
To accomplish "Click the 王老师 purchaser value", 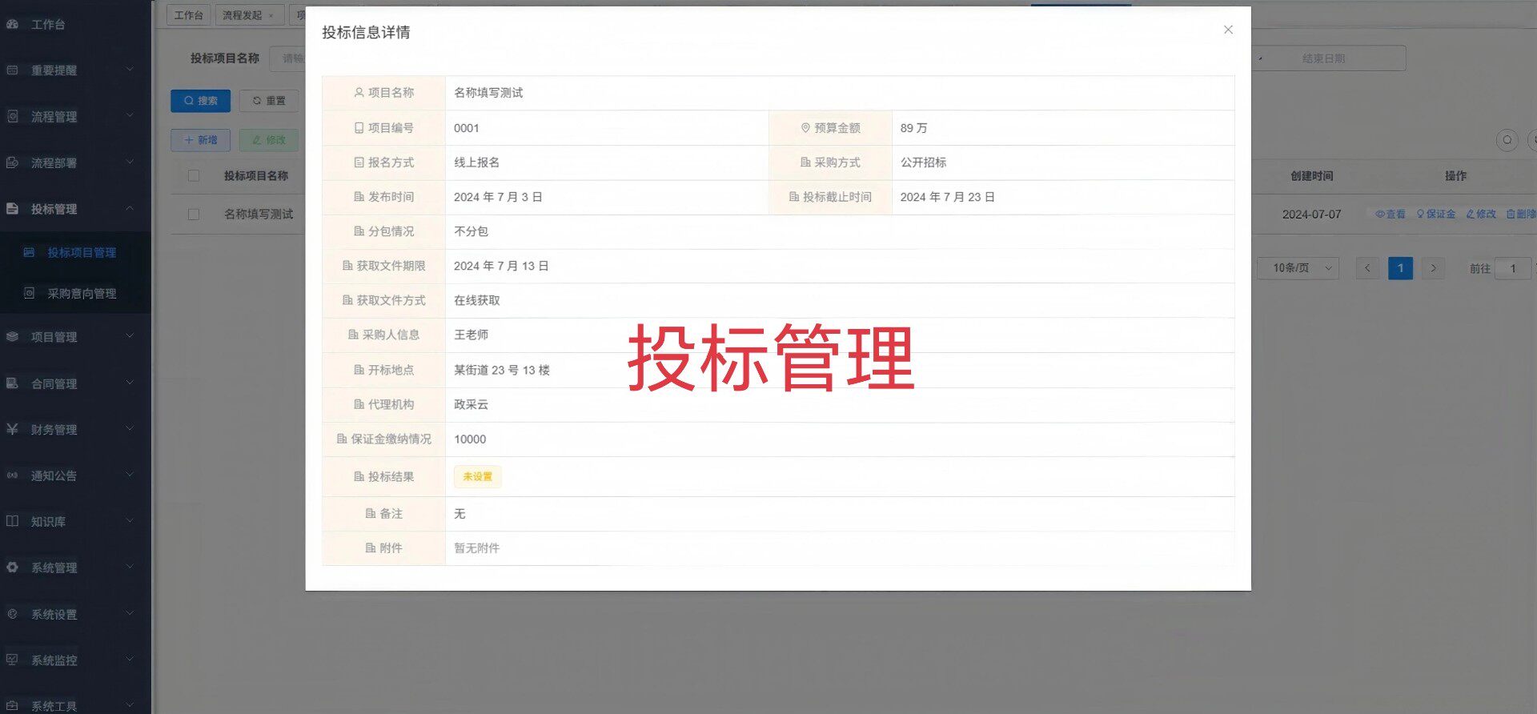I will (471, 335).
